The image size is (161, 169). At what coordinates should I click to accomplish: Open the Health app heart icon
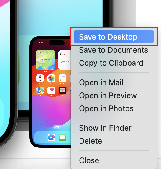(x=51, y=90)
